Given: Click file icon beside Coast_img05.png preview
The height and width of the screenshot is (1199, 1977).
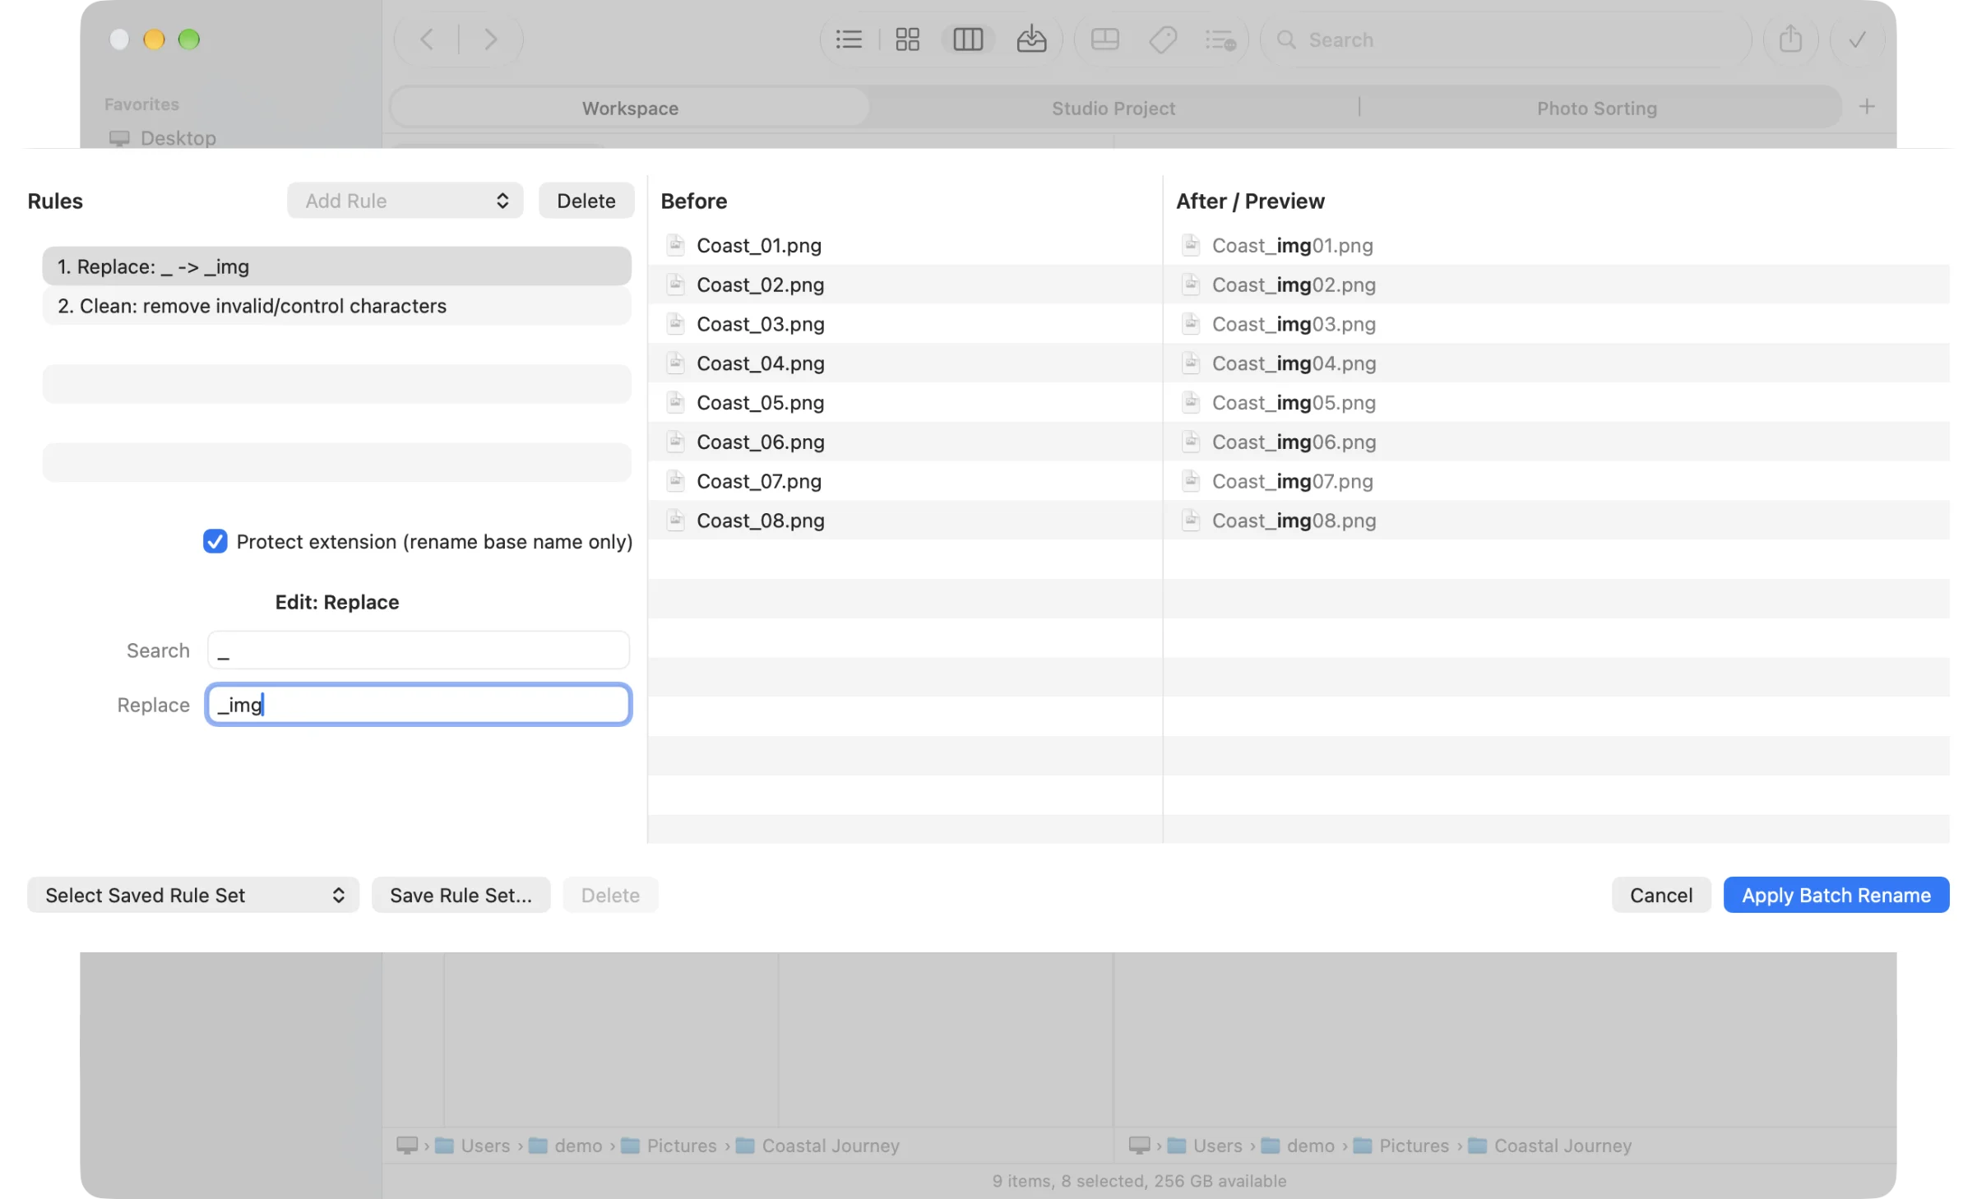Looking at the screenshot, I should point(1191,402).
